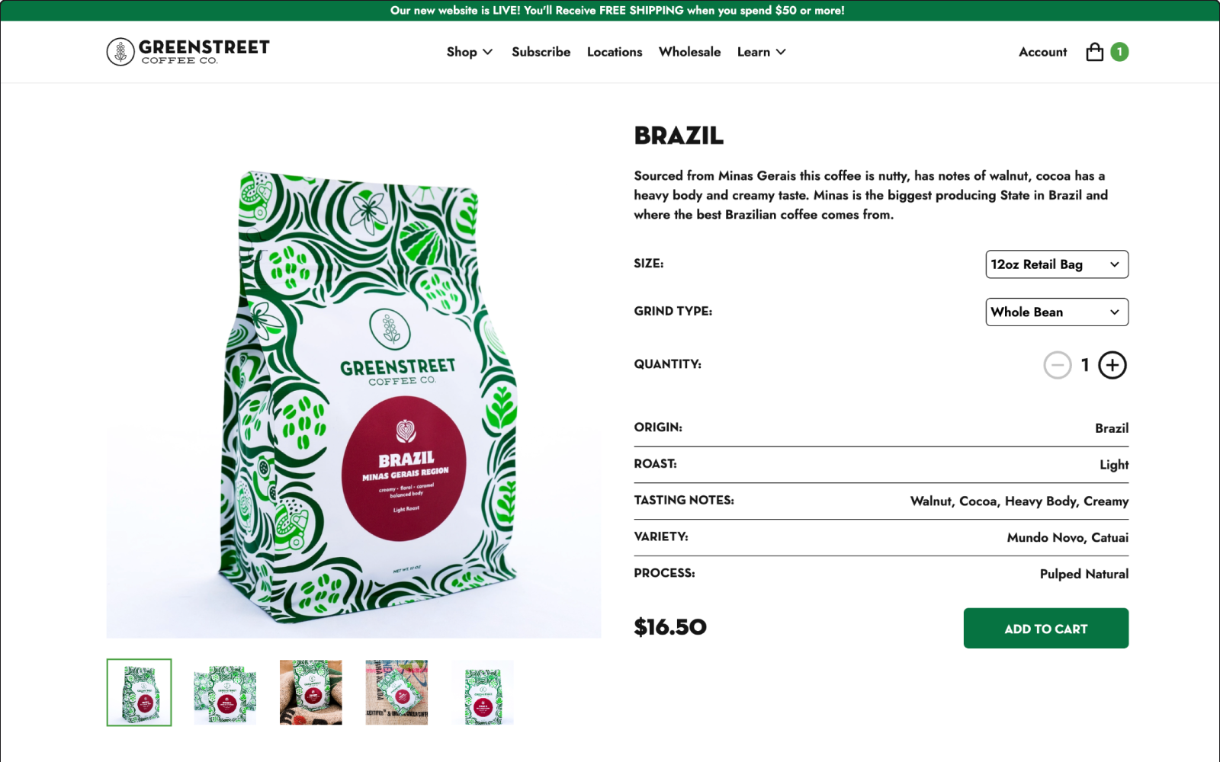Screen dimensions: 1220x762
Task: Increase quantity with the plus icon
Action: coord(1112,365)
